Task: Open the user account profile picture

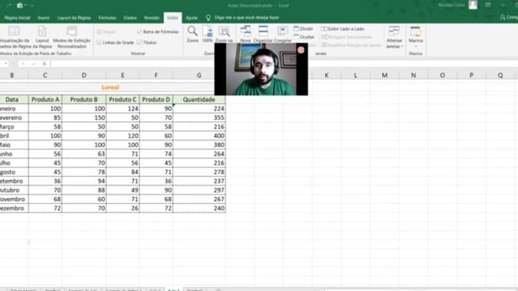Action: click(x=472, y=5)
